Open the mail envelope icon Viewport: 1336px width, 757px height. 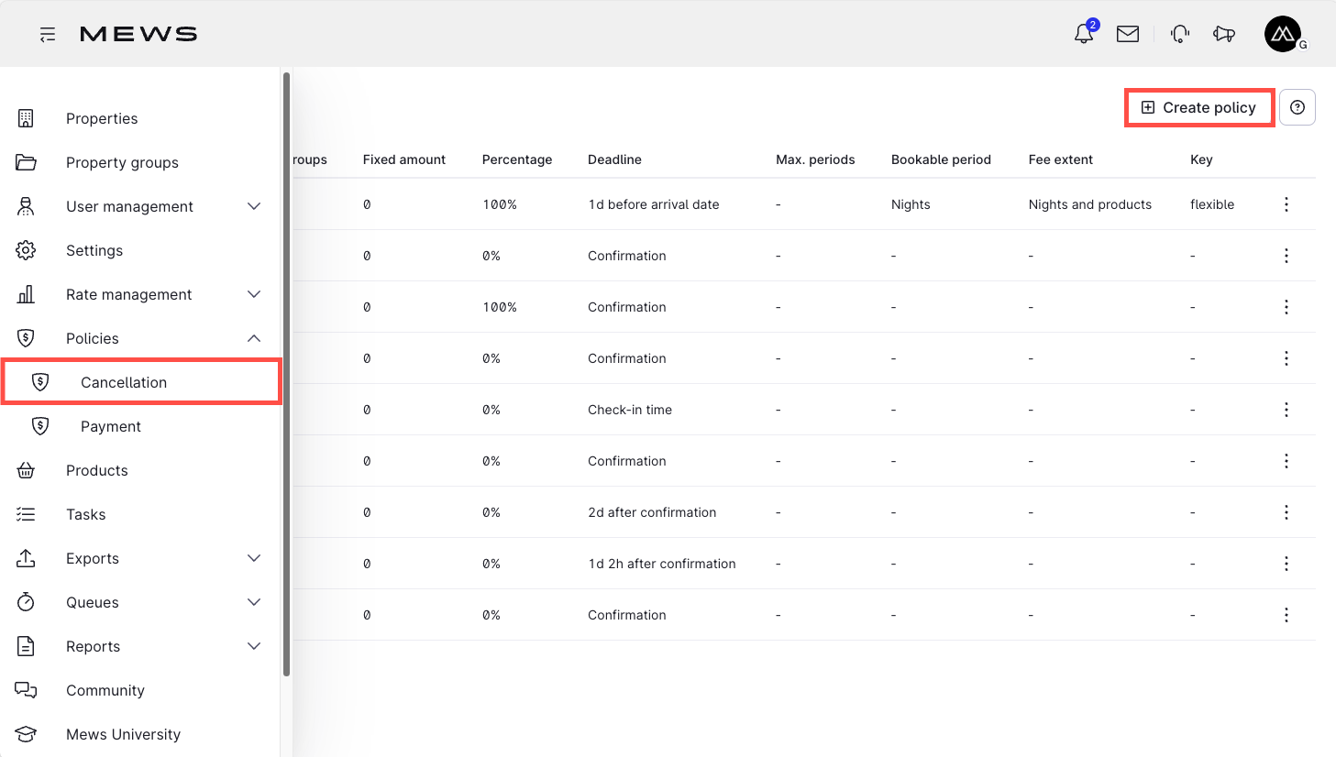1128,34
